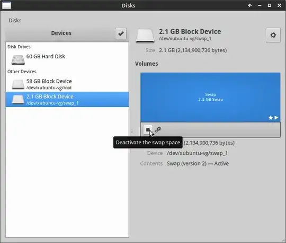Click the 60 GB hard disk drive icon

point(18,60)
